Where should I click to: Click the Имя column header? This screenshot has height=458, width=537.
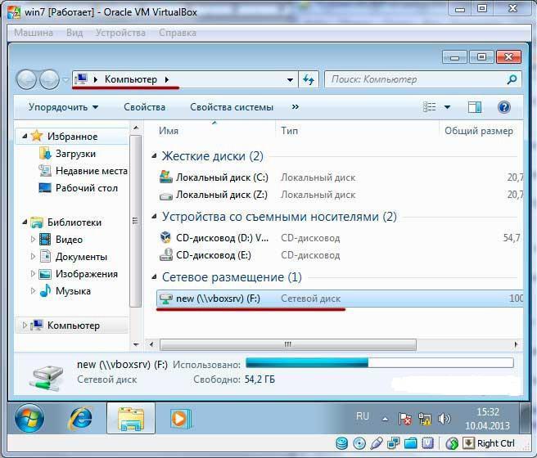click(168, 131)
